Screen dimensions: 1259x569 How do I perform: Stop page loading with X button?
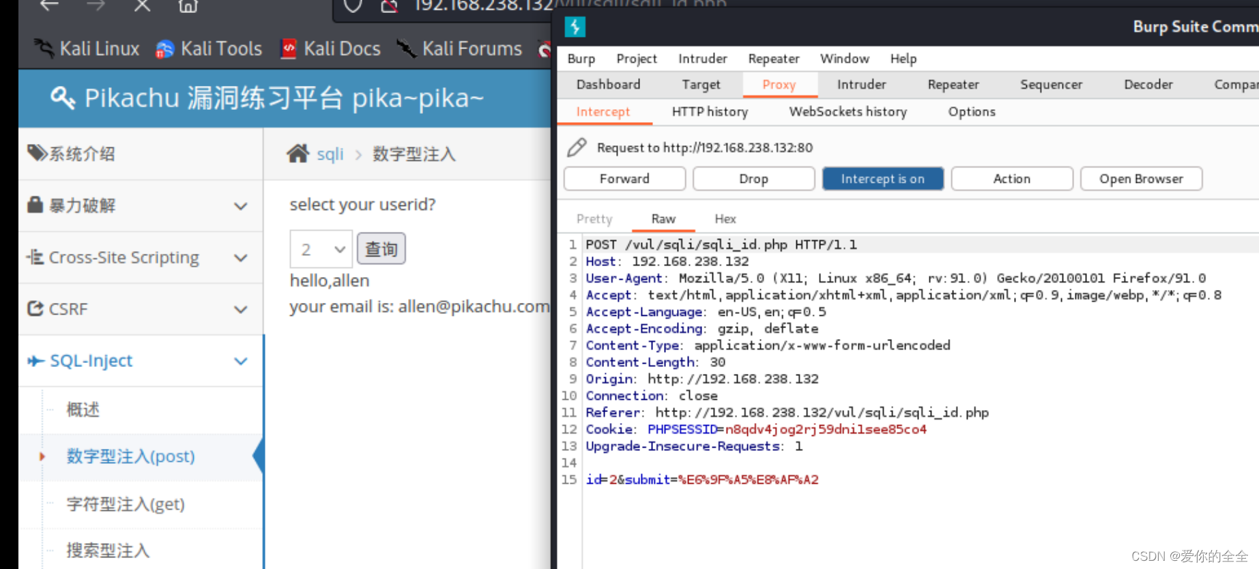[x=142, y=5]
